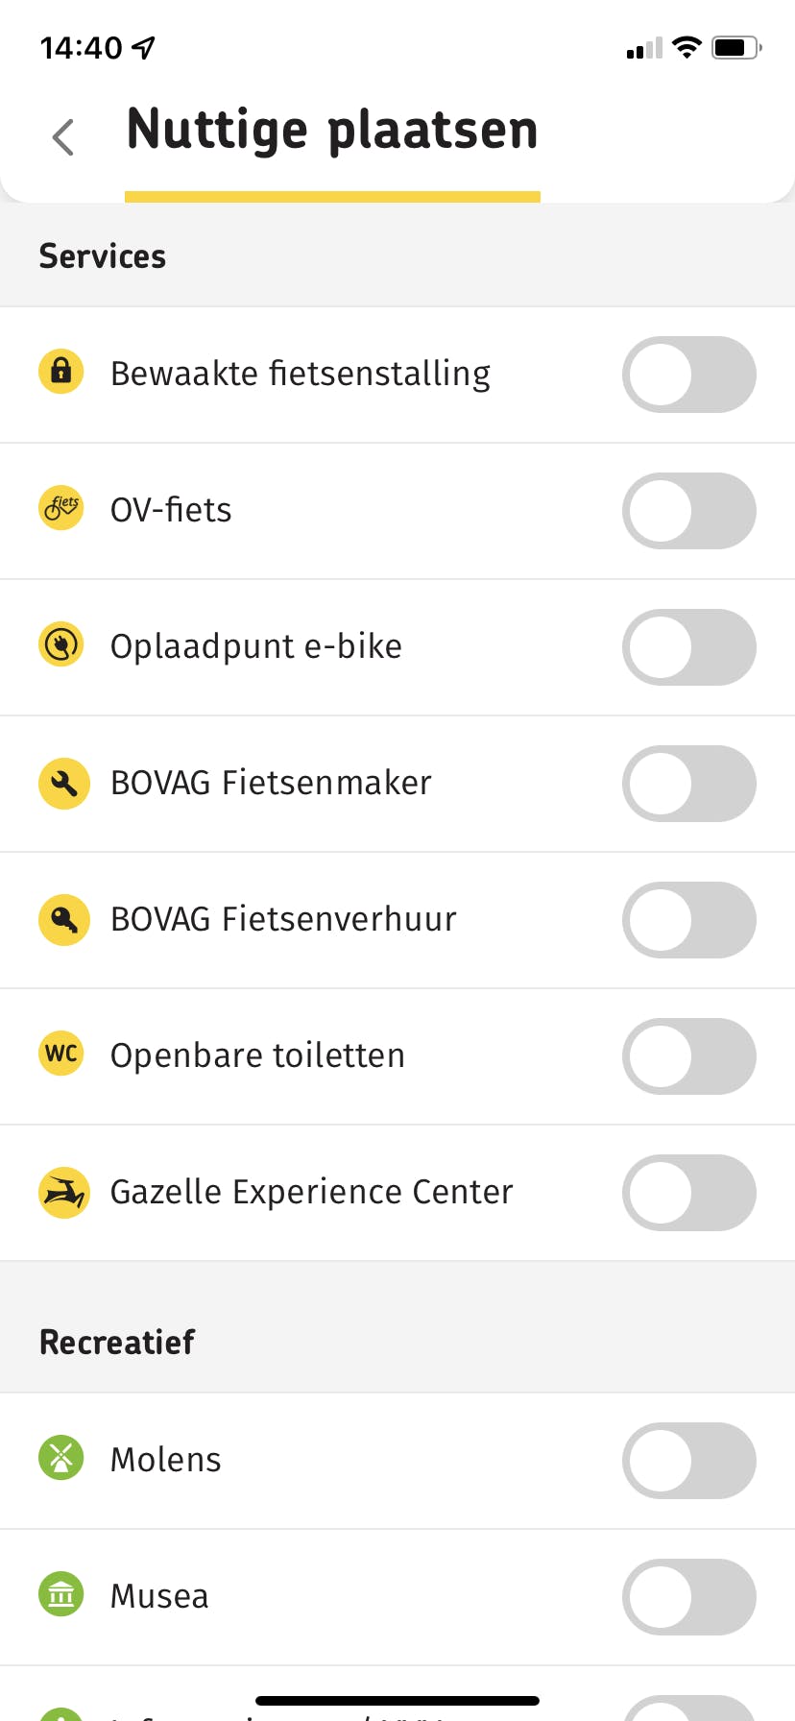Tap the back chevron arrow
Screen dimensions: 795x1721
tap(63, 137)
